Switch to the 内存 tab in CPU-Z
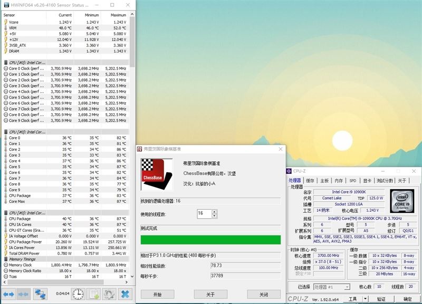The image size is (422, 304). [339, 181]
